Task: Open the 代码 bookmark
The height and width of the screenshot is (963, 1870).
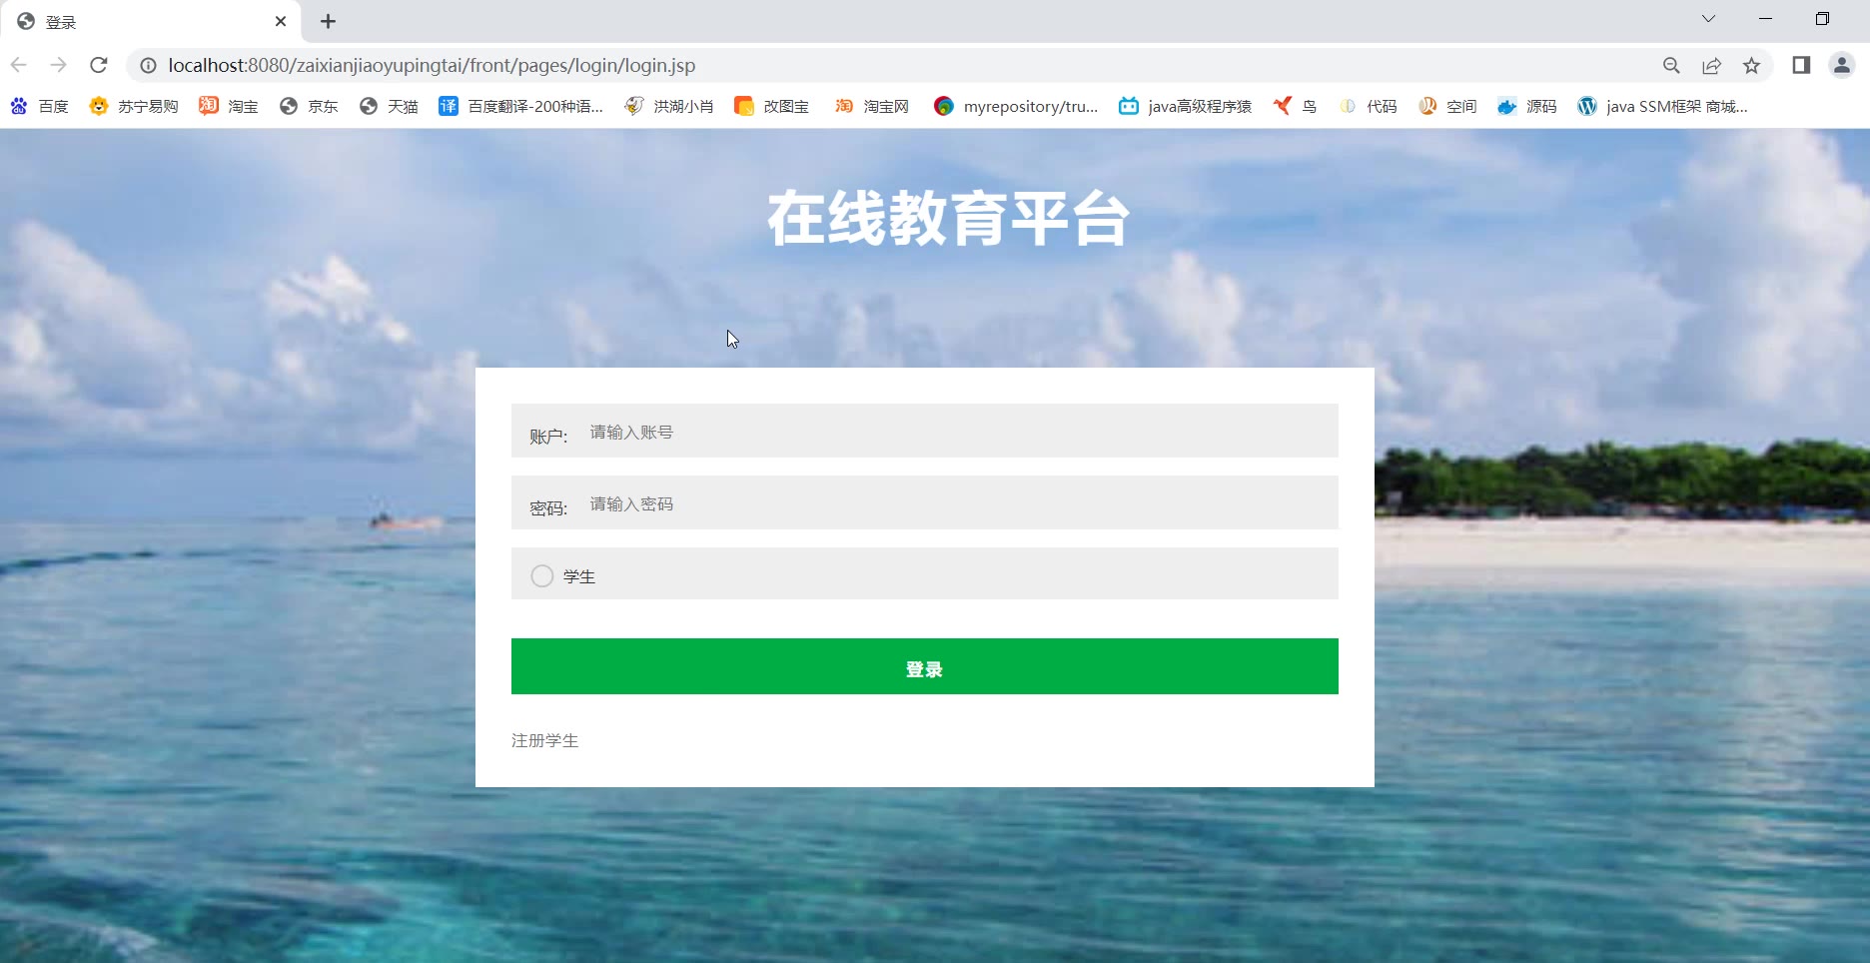Action: coord(1367,106)
